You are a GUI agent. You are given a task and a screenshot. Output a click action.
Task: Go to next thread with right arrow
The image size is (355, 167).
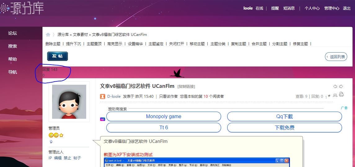tap(341, 86)
